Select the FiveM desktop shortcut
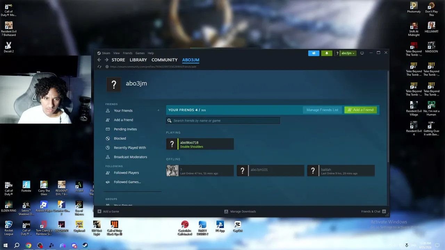Viewport: 445px width, 250px height. [x=79, y=186]
